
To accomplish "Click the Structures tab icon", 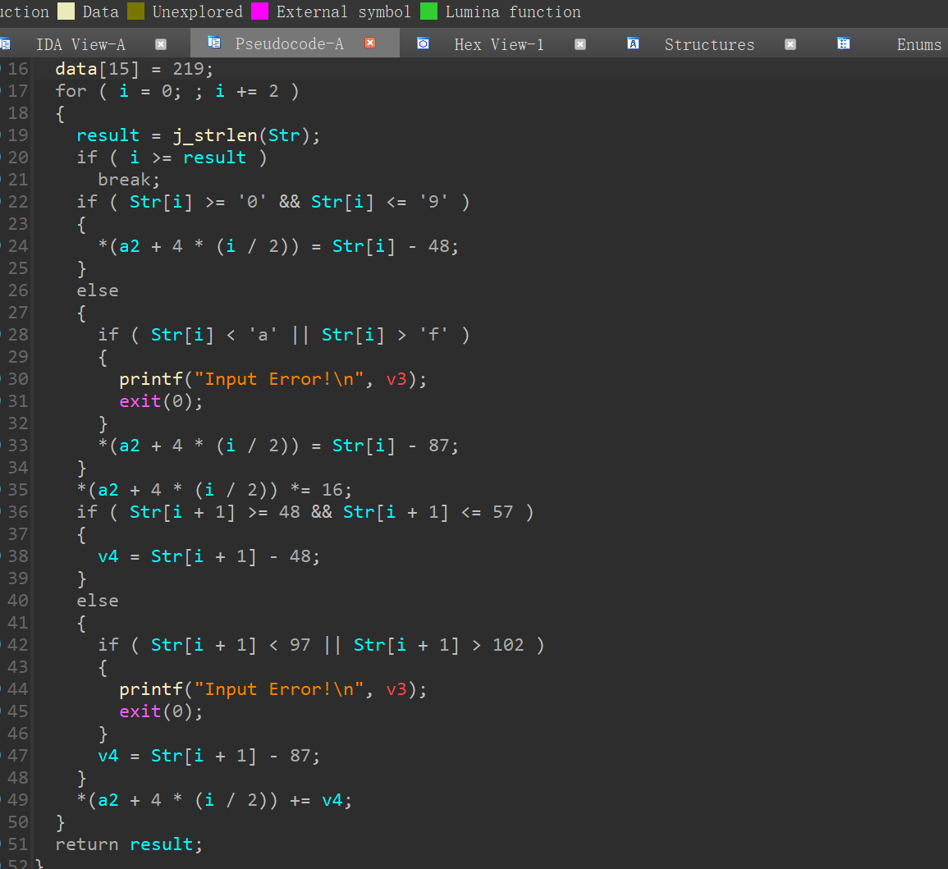I will click(633, 43).
